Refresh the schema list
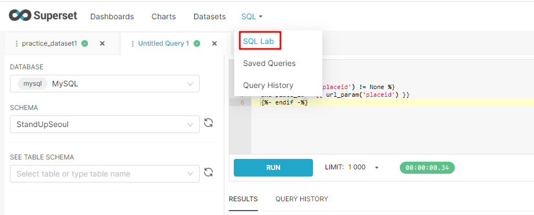Screen dimensions: 534x215 [208, 123]
